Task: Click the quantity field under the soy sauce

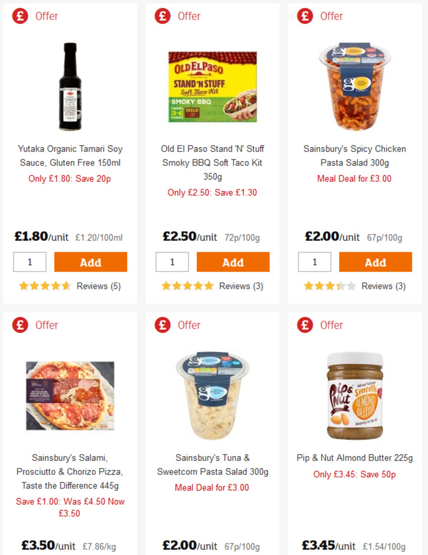Action: click(x=30, y=262)
